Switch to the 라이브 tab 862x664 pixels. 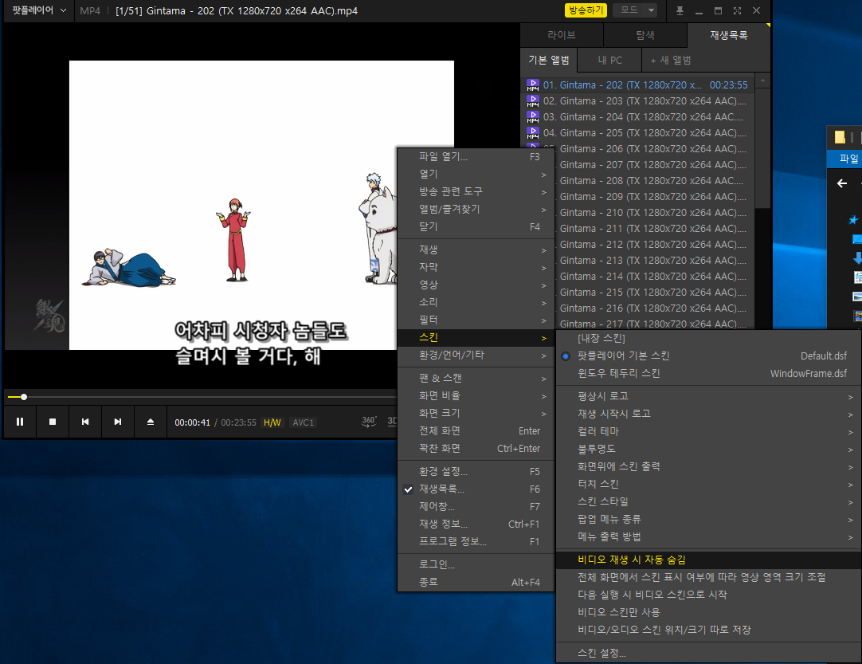coord(562,35)
